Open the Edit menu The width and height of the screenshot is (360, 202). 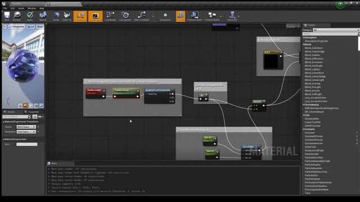(12, 8)
